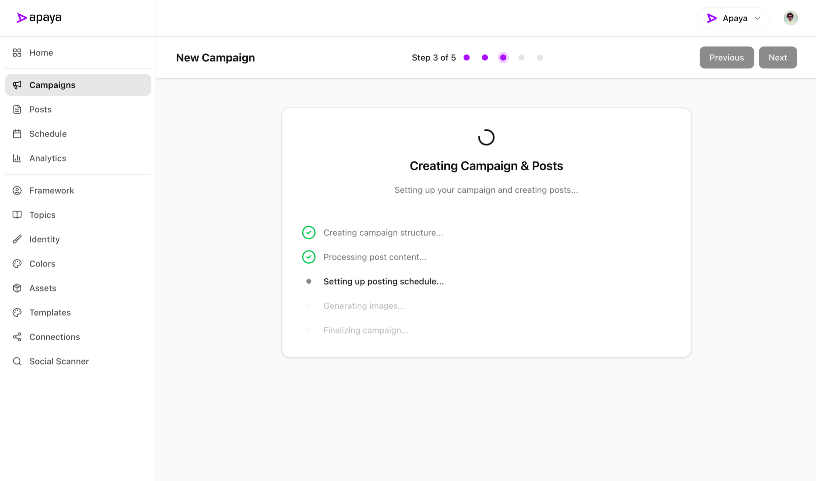
Task: Click the Home grid icon in sidebar
Action: tap(17, 52)
